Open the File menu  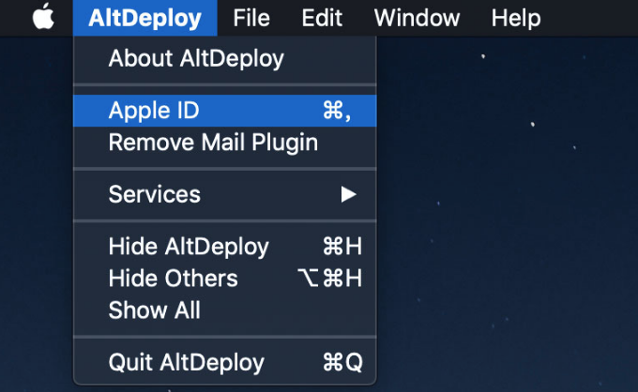(251, 18)
